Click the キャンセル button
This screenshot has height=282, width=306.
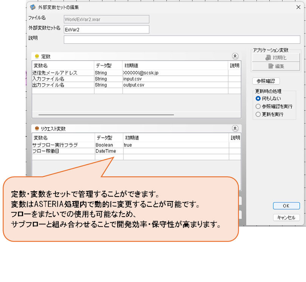tap(286, 217)
